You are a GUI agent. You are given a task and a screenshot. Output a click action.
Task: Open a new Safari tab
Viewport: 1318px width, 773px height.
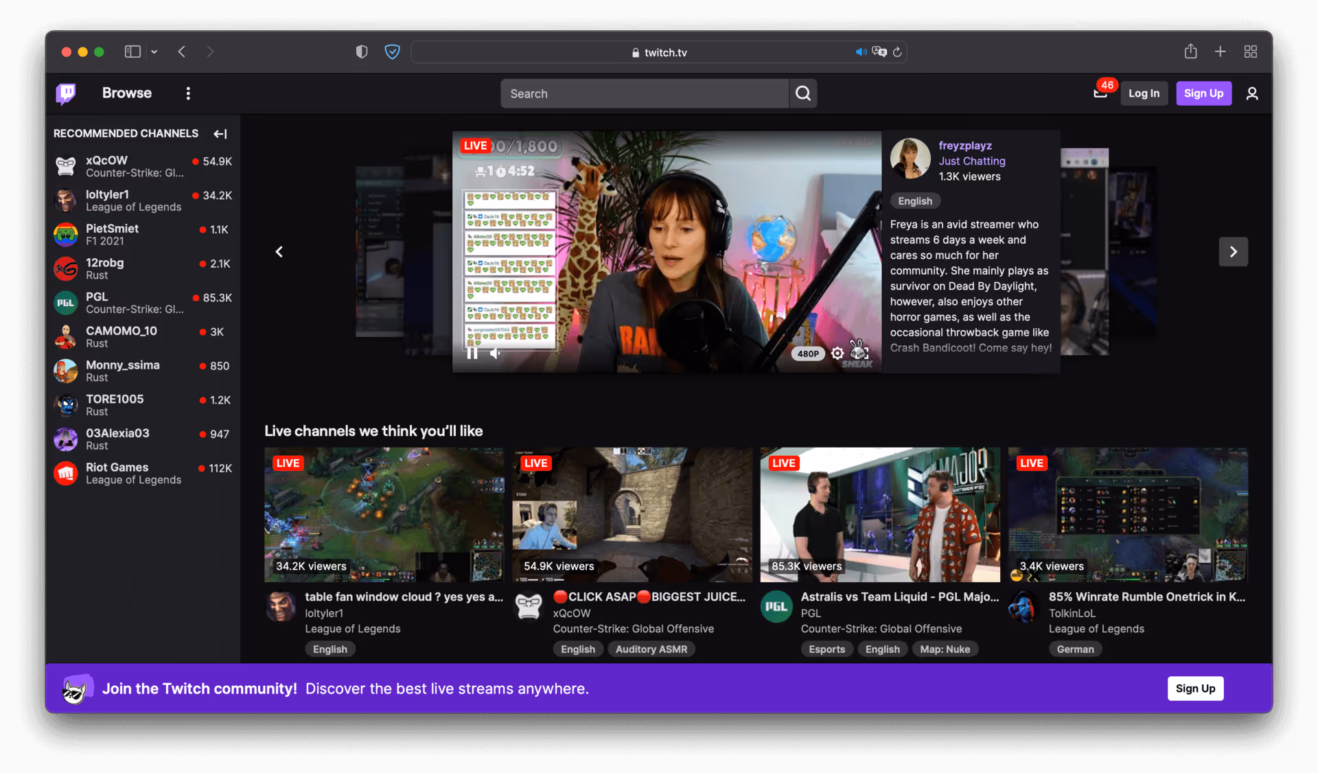click(1221, 51)
